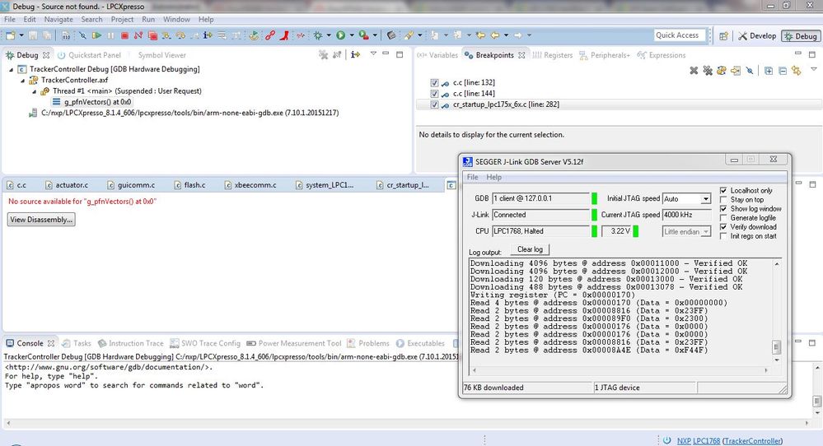This screenshot has width=823, height=446.
Task: Toggle Verify download checkbox
Action: [x=723, y=227]
